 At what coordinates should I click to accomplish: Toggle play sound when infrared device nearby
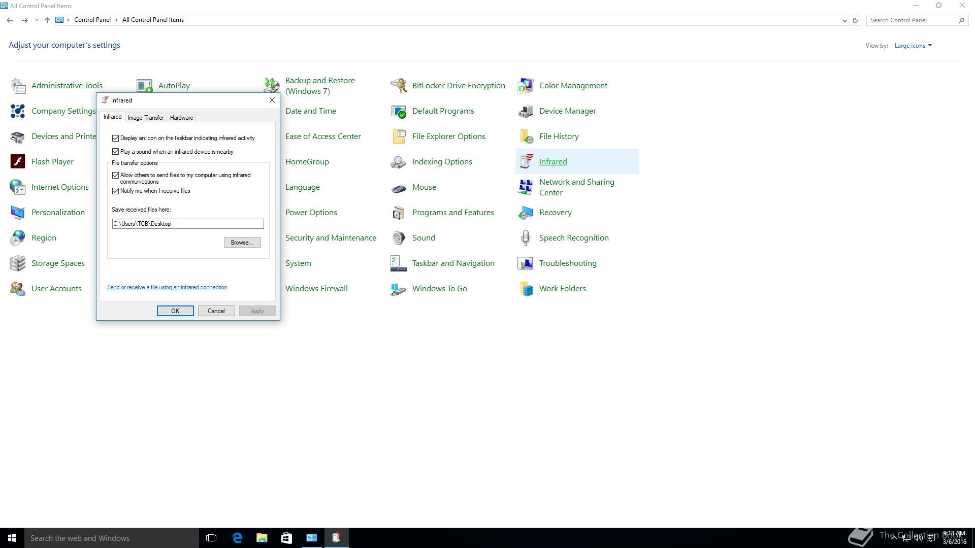[116, 152]
